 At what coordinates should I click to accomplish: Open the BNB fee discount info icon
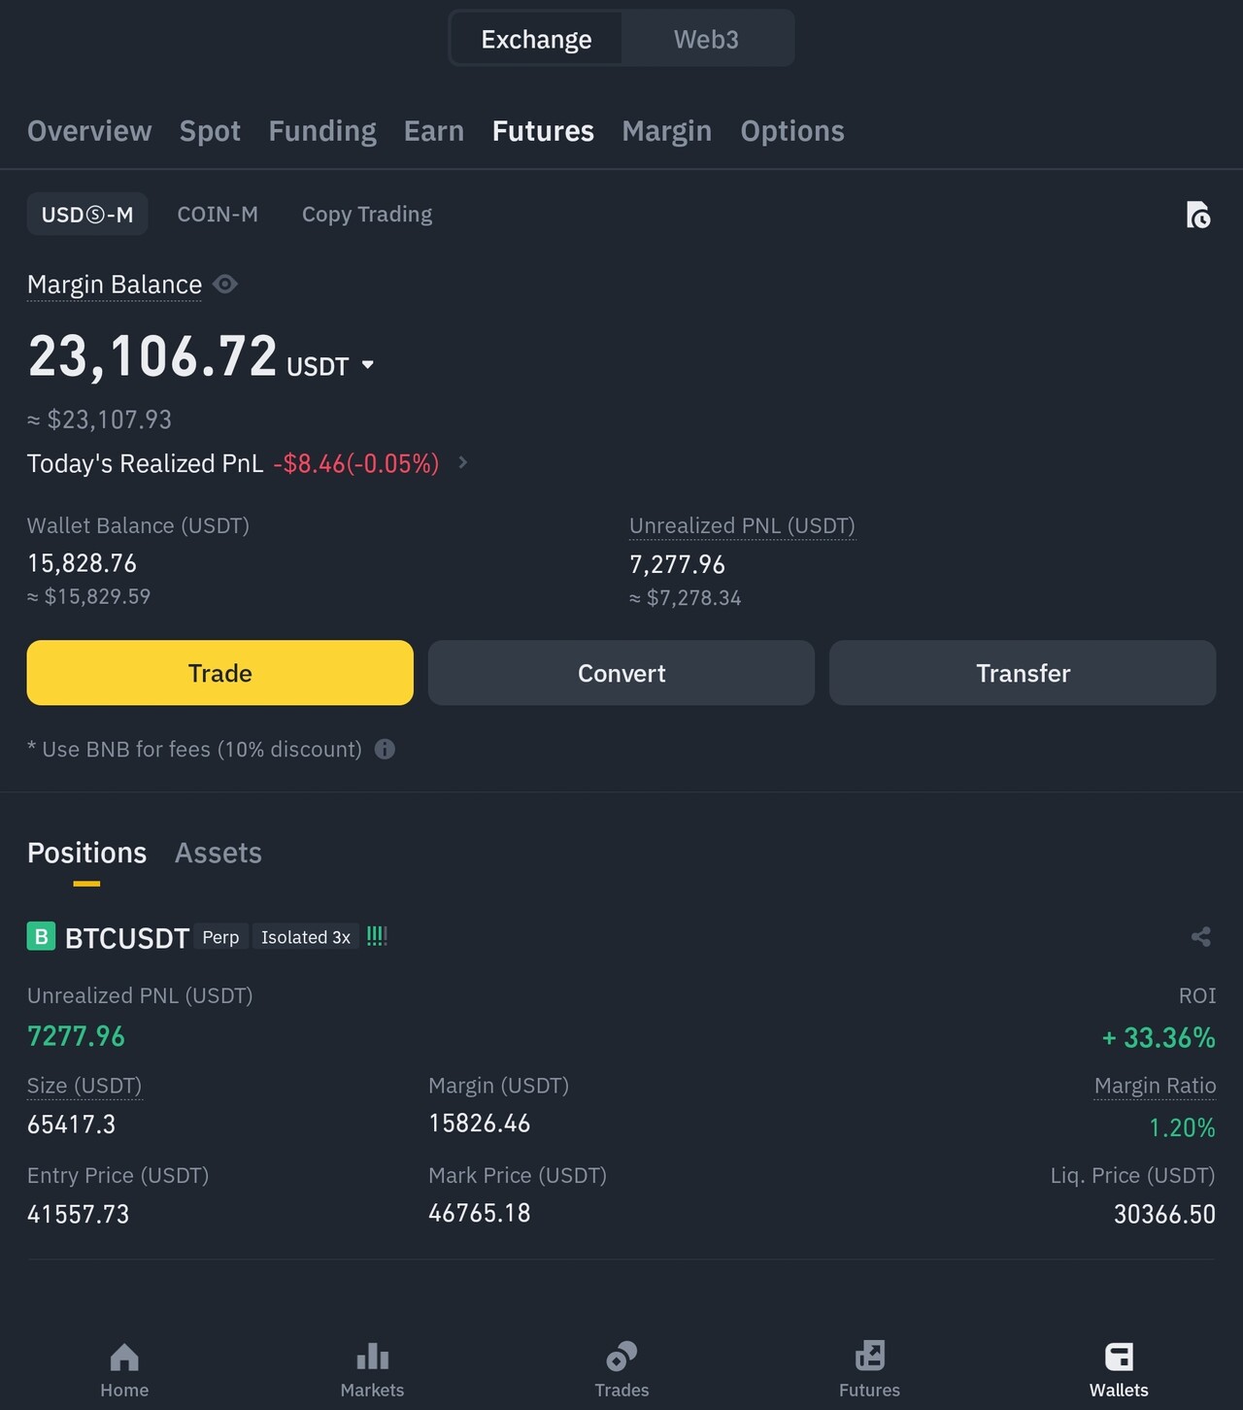385,749
